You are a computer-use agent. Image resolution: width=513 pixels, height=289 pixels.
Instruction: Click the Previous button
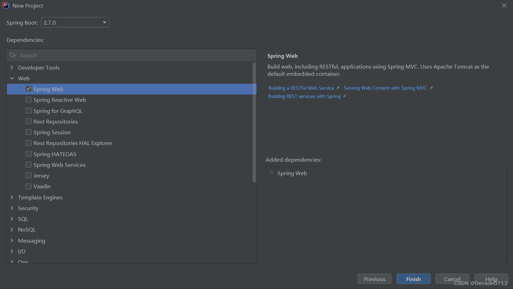tap(375, 279)
